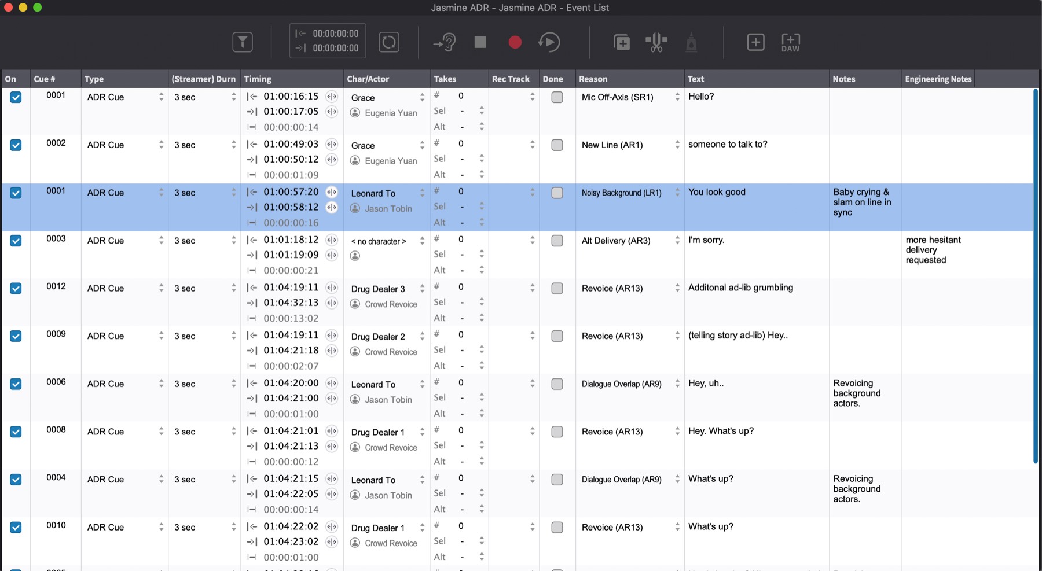Image resolution: width=1042 pixels, height=571 pixels.
Task: Click the in-point nudge icon for 01:00:57:20
Action: point(332,191)
